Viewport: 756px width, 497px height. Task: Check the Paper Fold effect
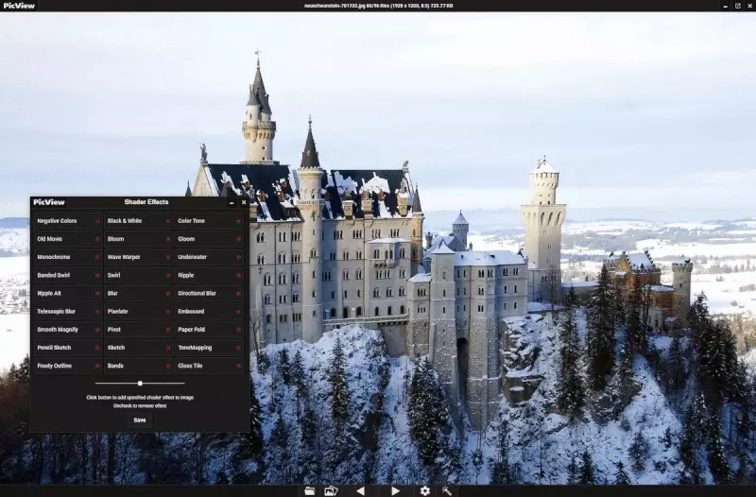click(209, 330)
